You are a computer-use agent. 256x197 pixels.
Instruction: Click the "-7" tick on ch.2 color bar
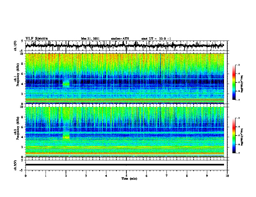click(238, 153)
